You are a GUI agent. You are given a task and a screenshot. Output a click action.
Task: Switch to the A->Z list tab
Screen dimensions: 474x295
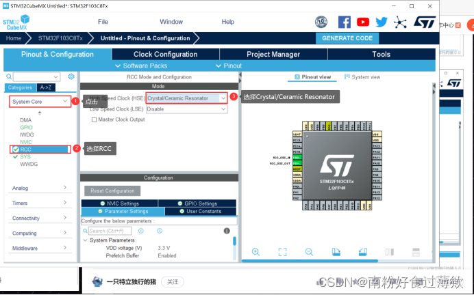point(46,87)
